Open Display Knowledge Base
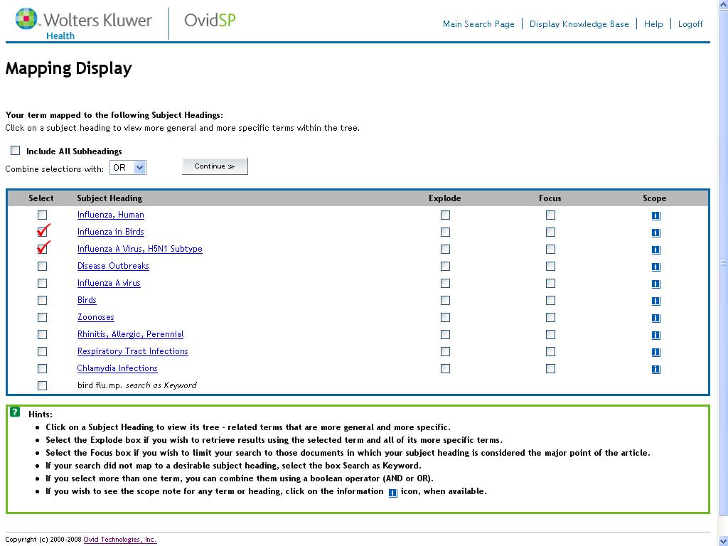The width and height of the screenshot is (728, 546). 579,24
